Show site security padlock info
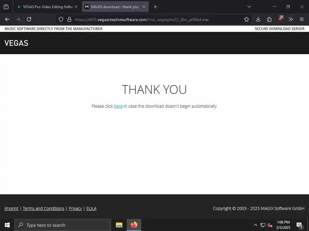Image resolution: width=309 pixels, height=231 pixels. (x=69, y=19)
